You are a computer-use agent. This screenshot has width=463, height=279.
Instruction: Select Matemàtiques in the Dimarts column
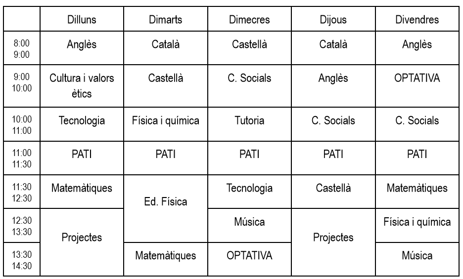(165, 256)
